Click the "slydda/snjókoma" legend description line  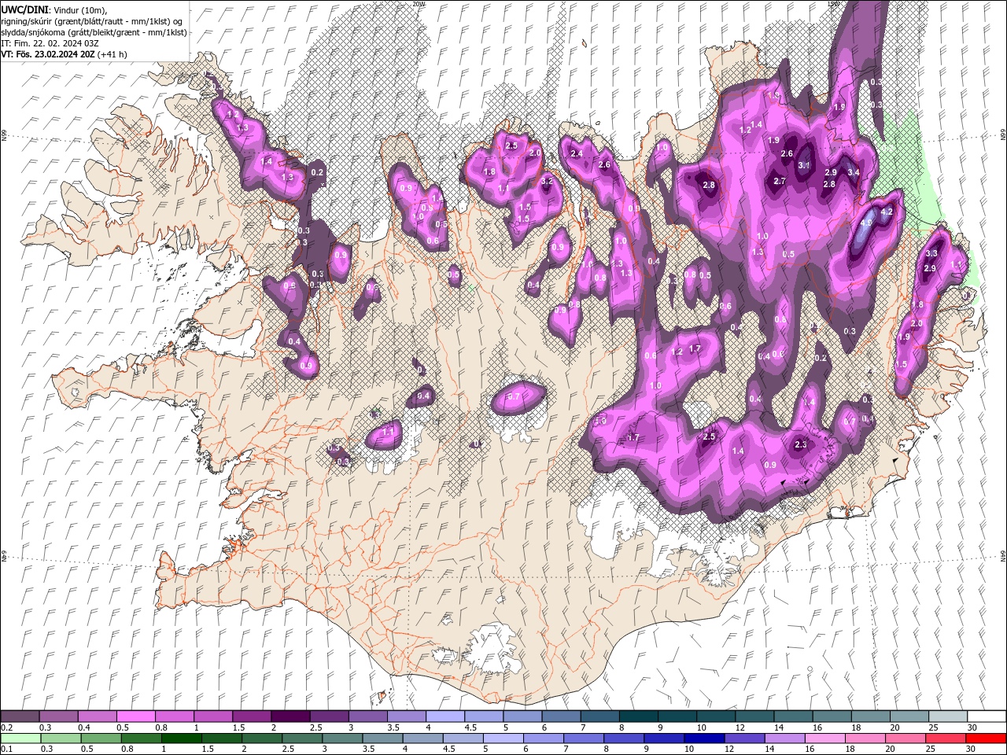[94, 32]
